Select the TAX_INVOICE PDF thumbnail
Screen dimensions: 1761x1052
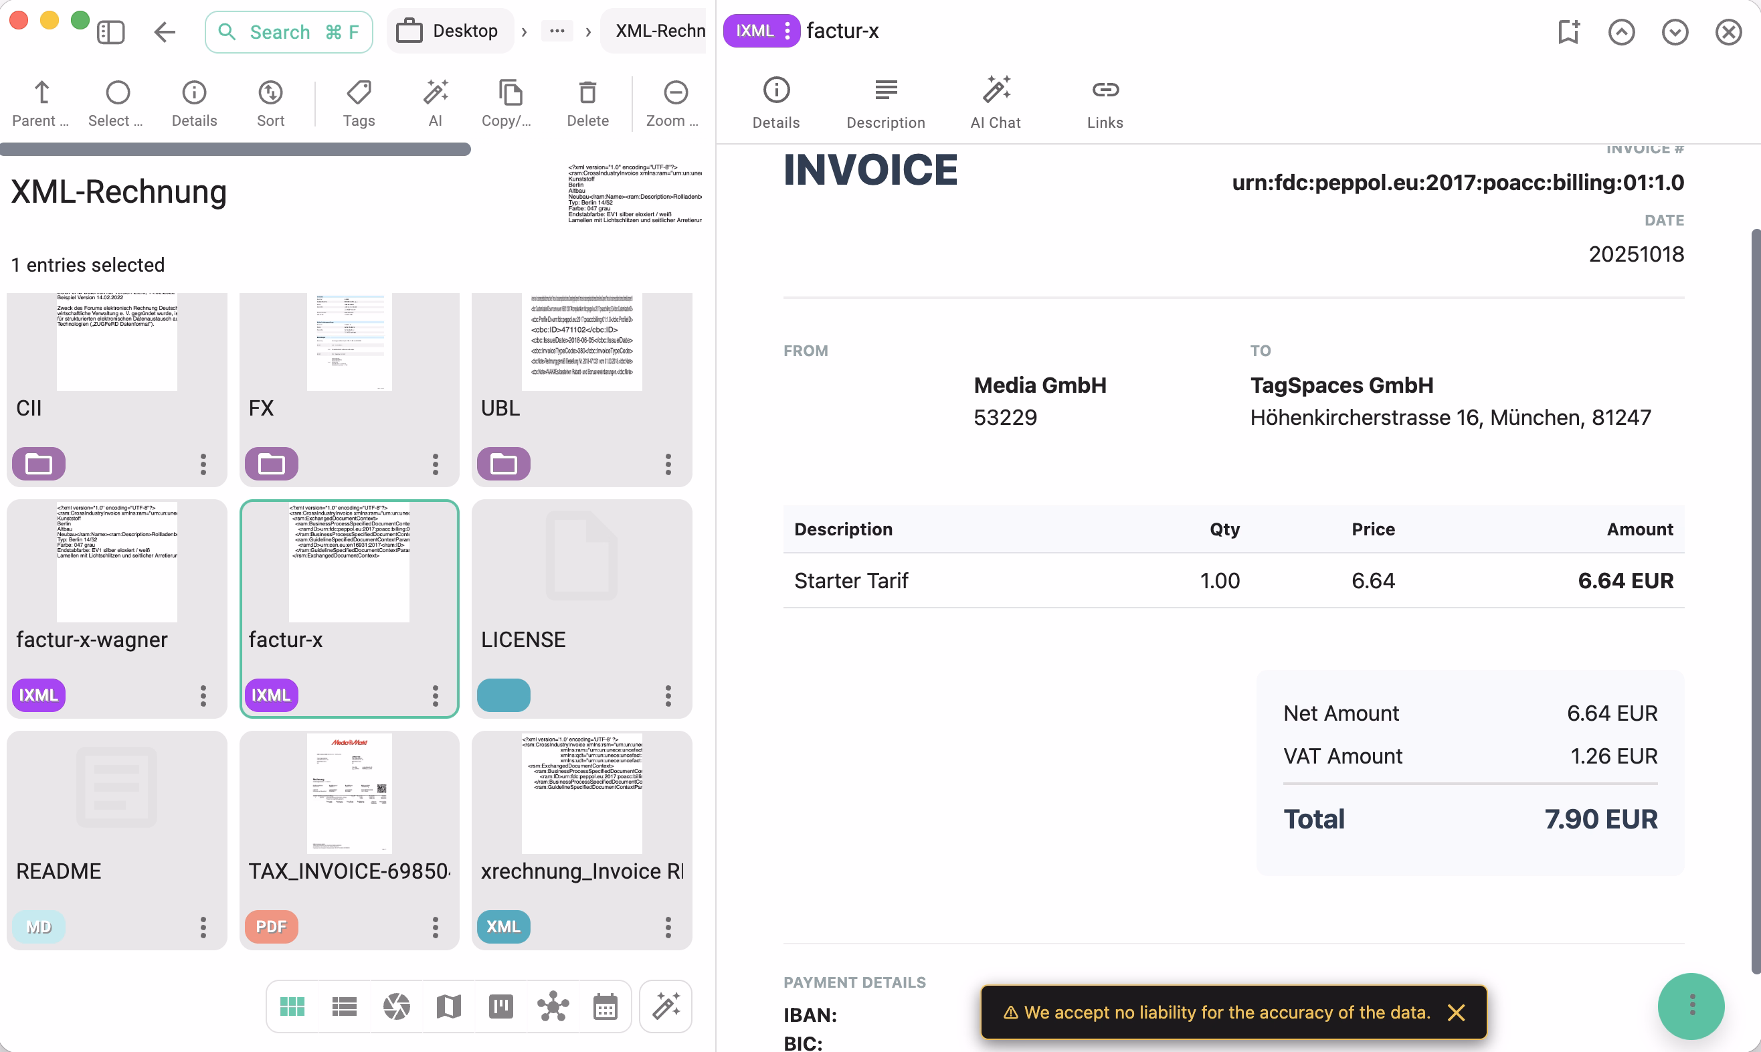tap(349, 792)
